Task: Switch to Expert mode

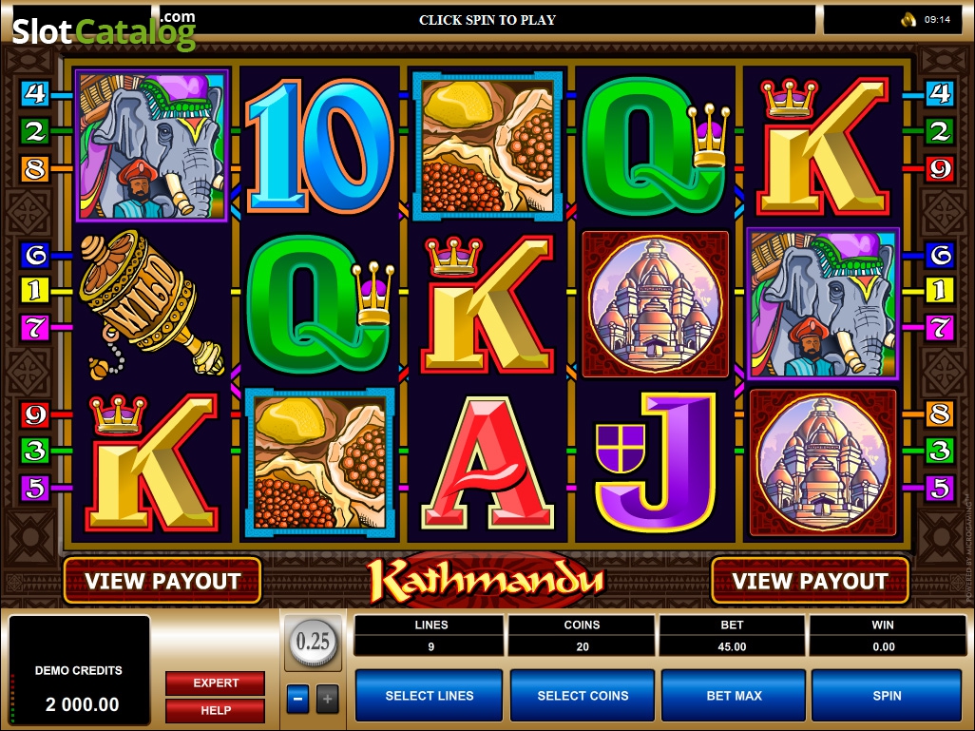Action: (215, 683)
